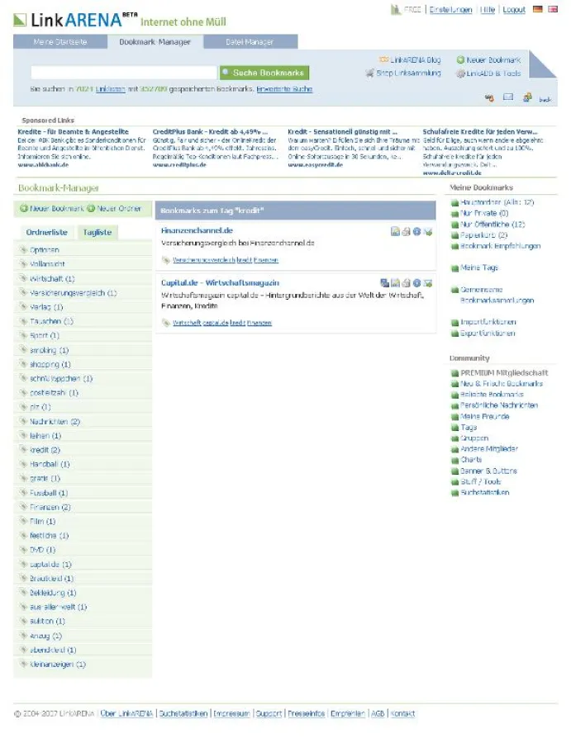
Task: Open the Vollansicht entry in the tag list
Action: 47,264
